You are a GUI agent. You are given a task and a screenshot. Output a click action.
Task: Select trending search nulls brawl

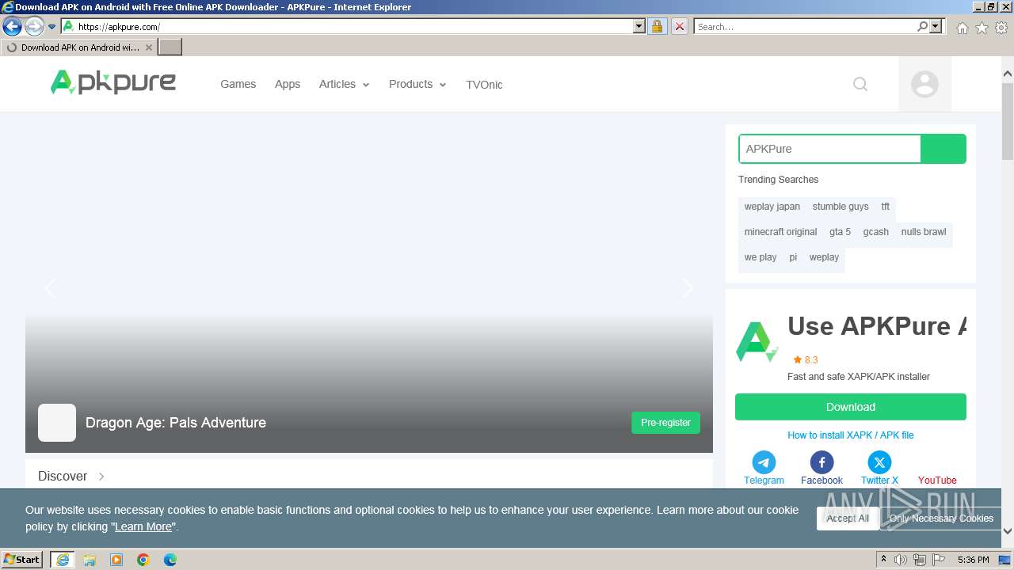[924, 232]
